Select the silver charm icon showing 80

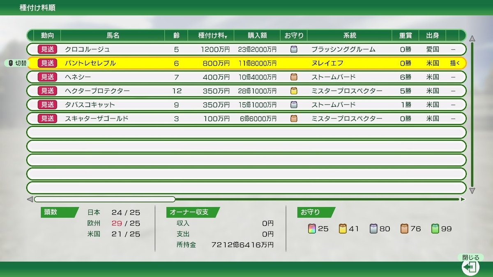(x=373, y=229)
